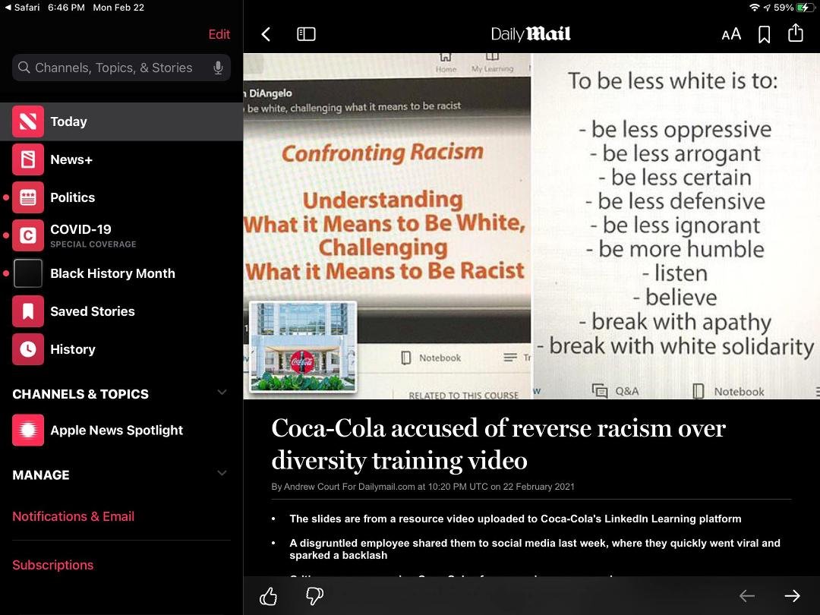Tap Edit in the sidebar
The height and width of the screenshot is (615, 820).
coord(219,34)
